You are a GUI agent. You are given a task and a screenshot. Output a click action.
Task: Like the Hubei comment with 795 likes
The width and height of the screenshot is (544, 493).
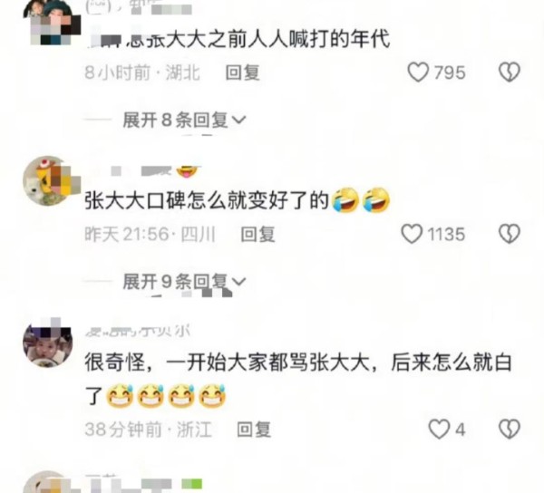coord(418,72)
